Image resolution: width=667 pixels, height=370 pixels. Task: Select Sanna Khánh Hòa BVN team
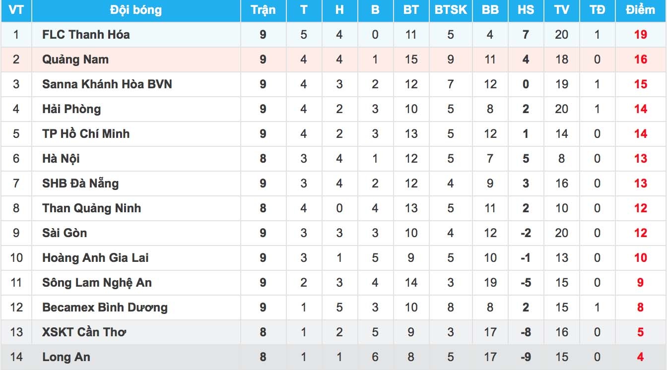(107, 84)
